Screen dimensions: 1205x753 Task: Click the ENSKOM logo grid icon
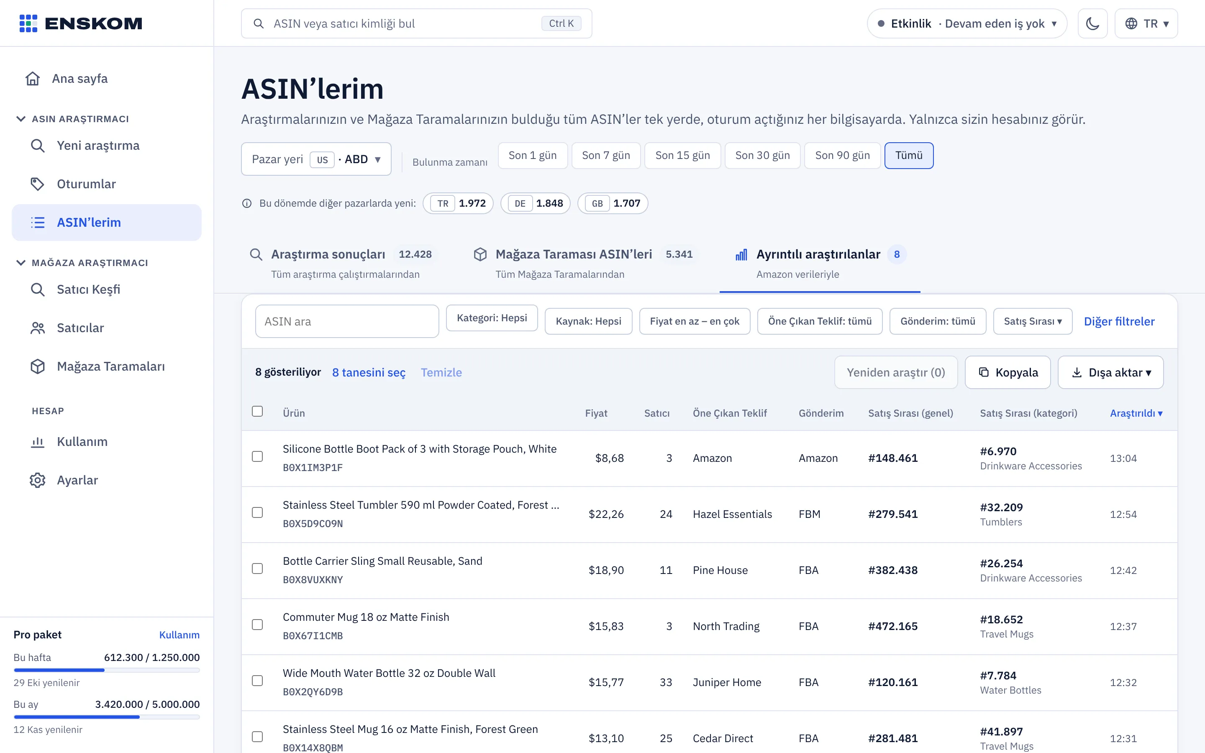click(28, 23)
